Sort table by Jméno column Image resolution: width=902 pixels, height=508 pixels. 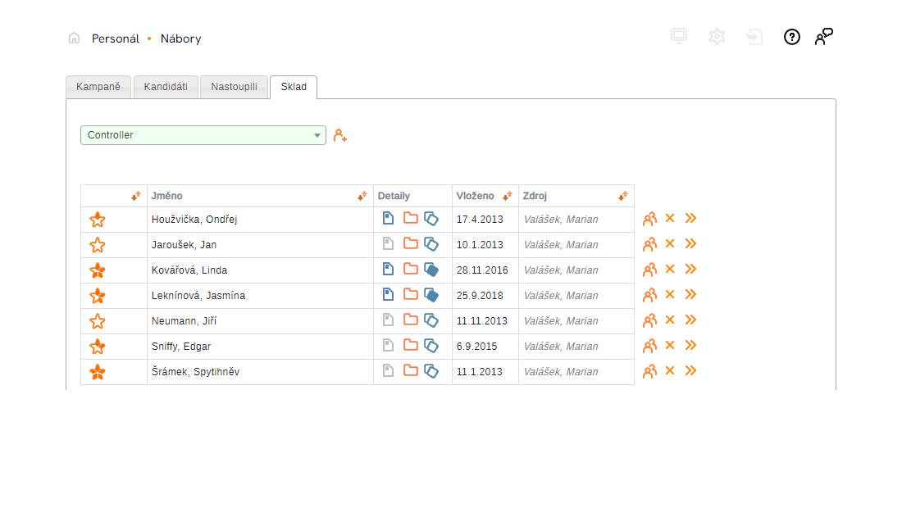[x=362, y=196]
